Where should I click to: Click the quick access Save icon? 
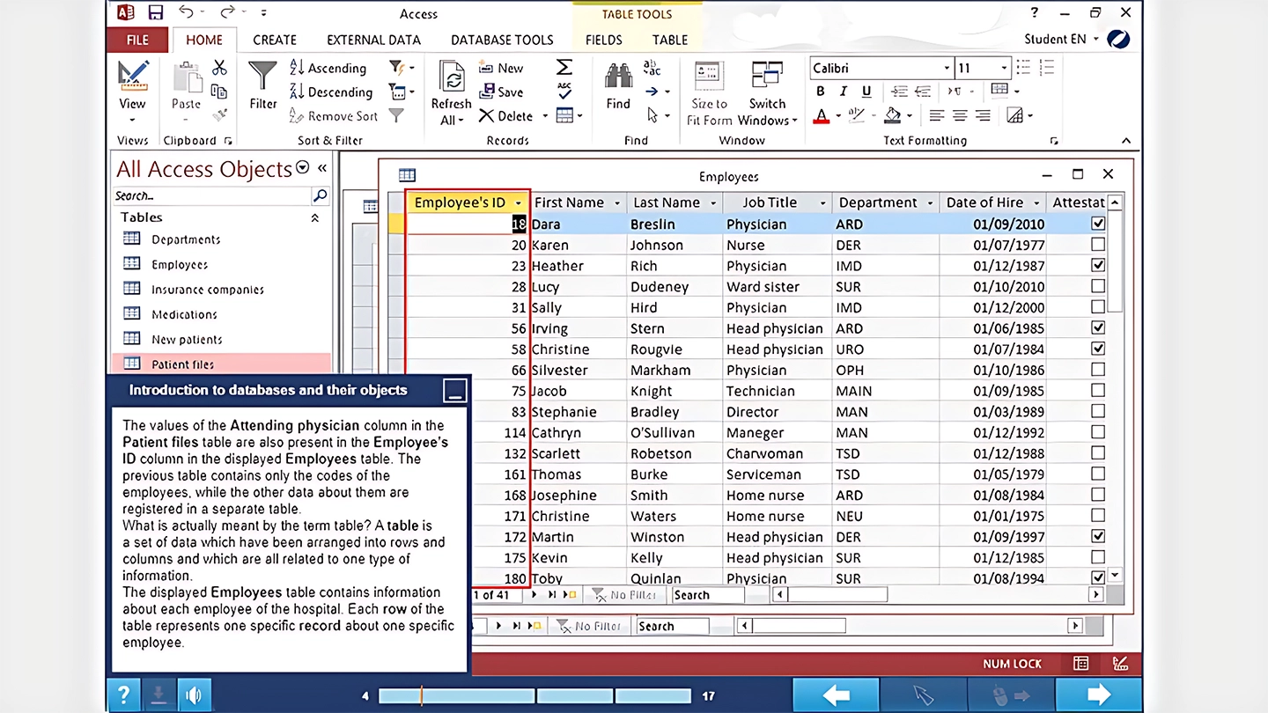(156, 12)
